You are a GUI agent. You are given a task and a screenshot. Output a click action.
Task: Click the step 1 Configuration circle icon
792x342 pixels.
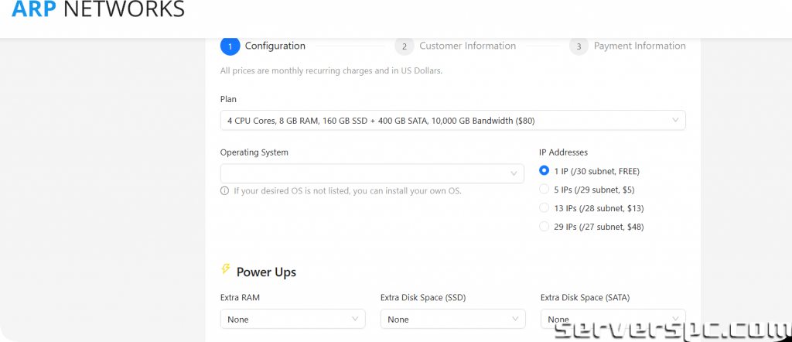[x=230, y=46]
